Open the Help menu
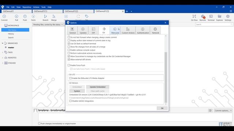The height and width of the screenshot is (131, 234). pos(50,7)
